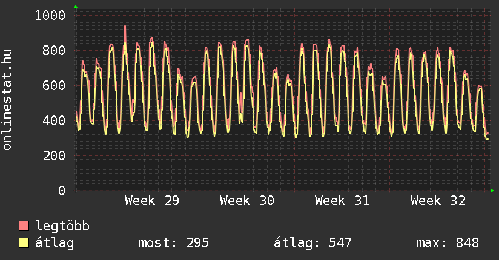Screen dimensions: 499x260
Task: Click the onlinestat.hu vertical label
Action: (7, 99)
